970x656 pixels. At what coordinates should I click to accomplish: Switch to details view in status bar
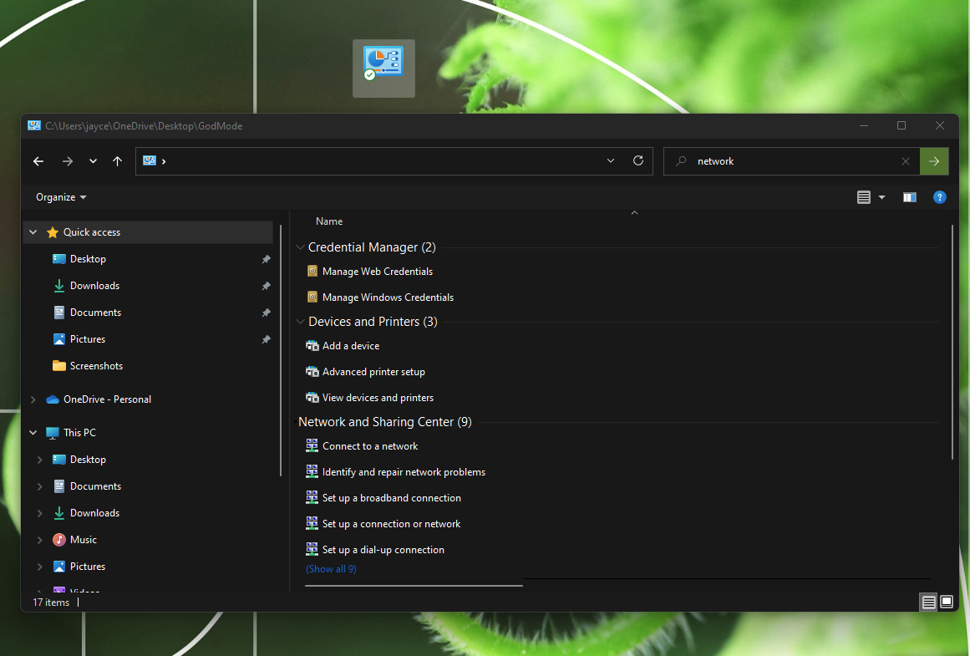tap(928, 602)
